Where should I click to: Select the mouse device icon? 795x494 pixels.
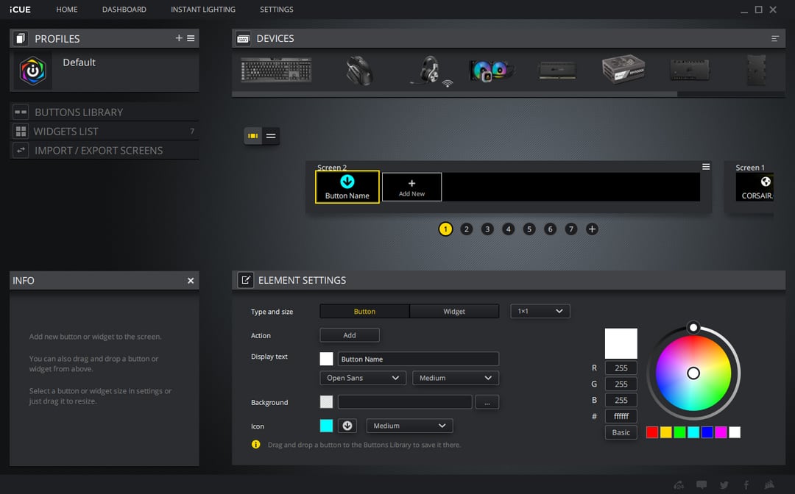(x=359, y=70)
